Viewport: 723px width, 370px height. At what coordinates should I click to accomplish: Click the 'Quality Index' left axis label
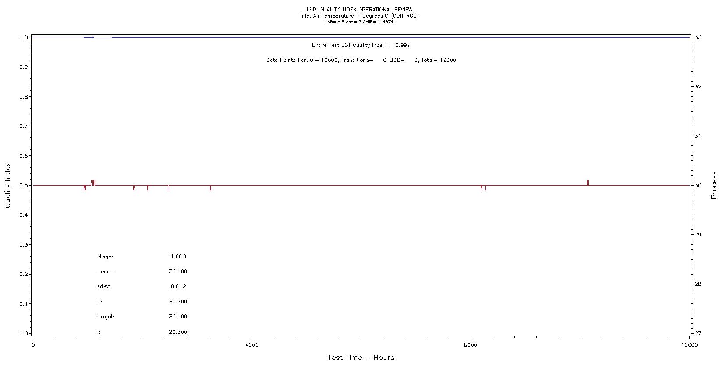7,185
